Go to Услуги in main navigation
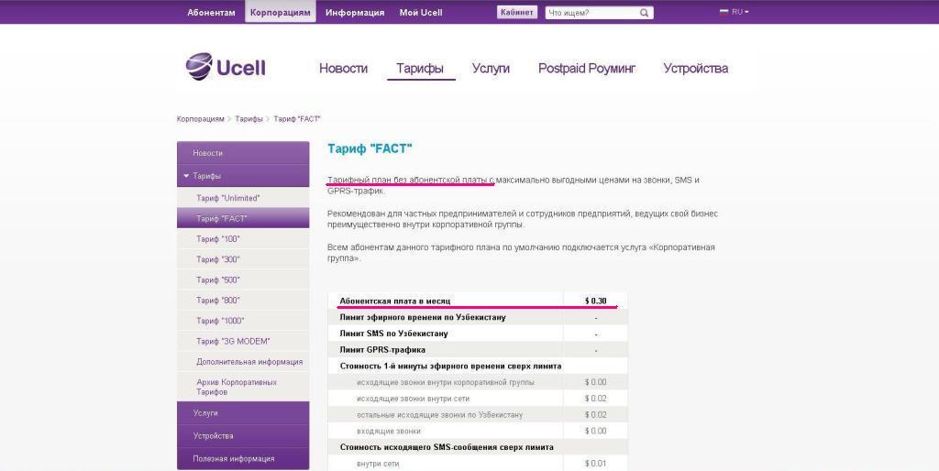 coord(491,68)
